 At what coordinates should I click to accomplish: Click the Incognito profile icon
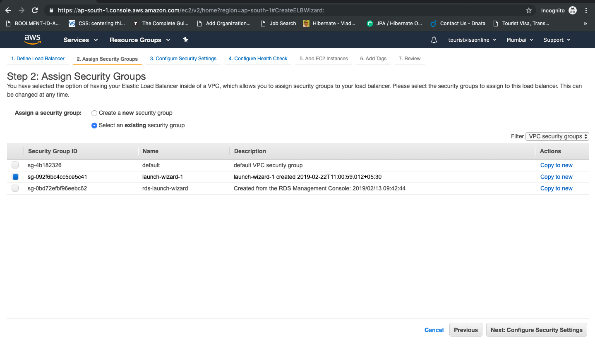[x=573, y=10]
